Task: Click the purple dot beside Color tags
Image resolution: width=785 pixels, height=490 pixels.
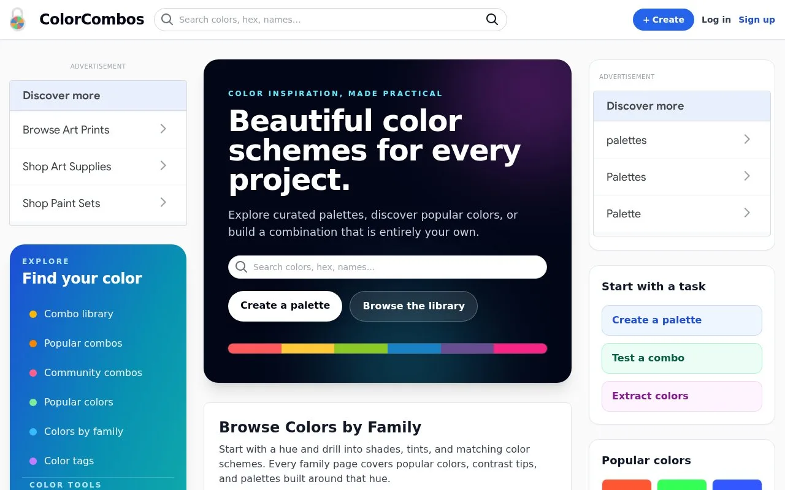Action: pyautogui.click(x=33, y=461)
